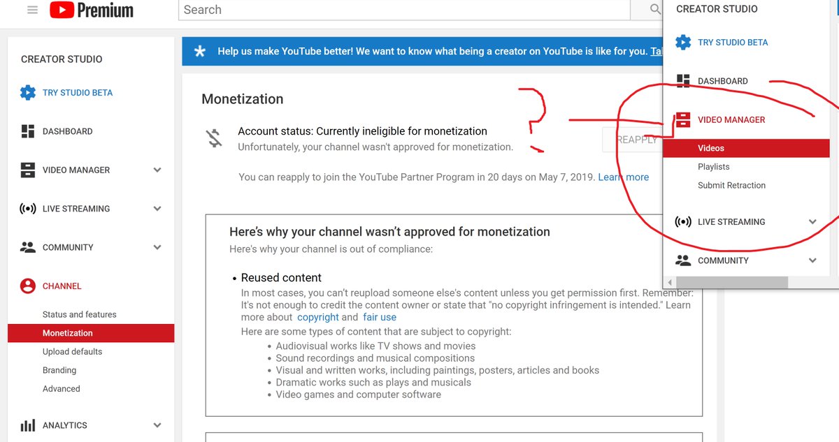The height and width of the screenshot is (442, 839).
Task: Click the Dashboard icon in left sidebar
Action: (x=28, y=131)
